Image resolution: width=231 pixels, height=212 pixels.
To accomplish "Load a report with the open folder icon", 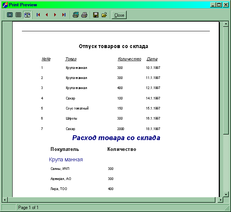I will coord(104,15).
